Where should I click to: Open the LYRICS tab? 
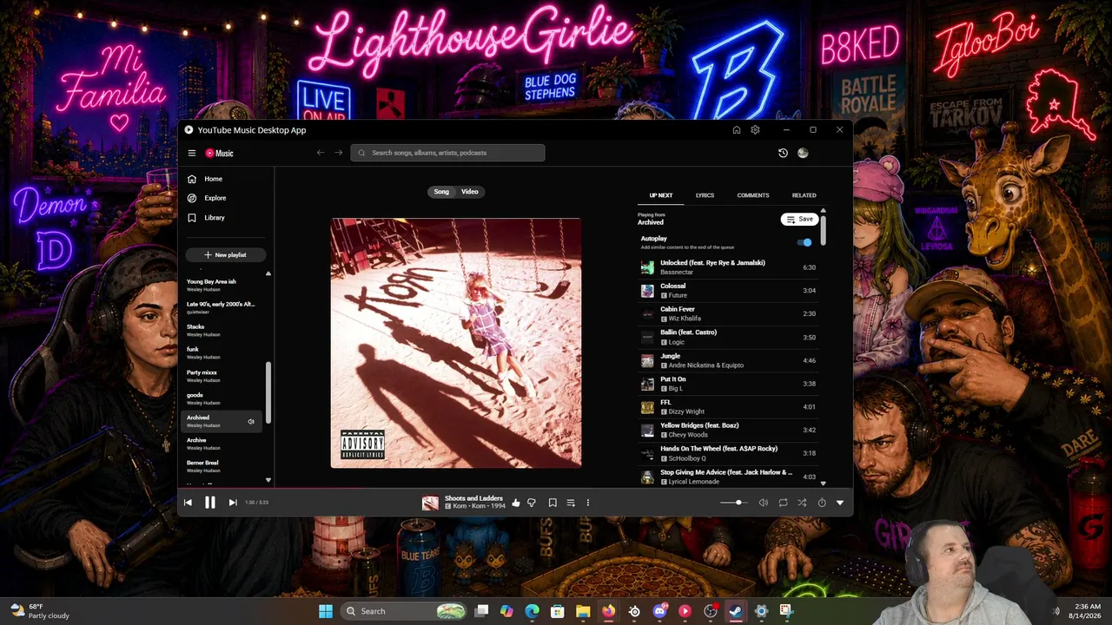click(705, 195)
